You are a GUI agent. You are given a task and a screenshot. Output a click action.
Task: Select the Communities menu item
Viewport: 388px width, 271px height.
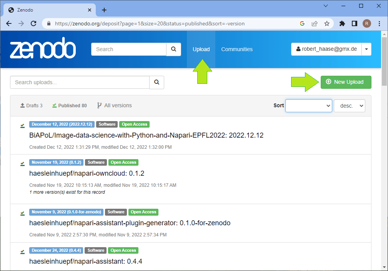[x=236, y=49]
